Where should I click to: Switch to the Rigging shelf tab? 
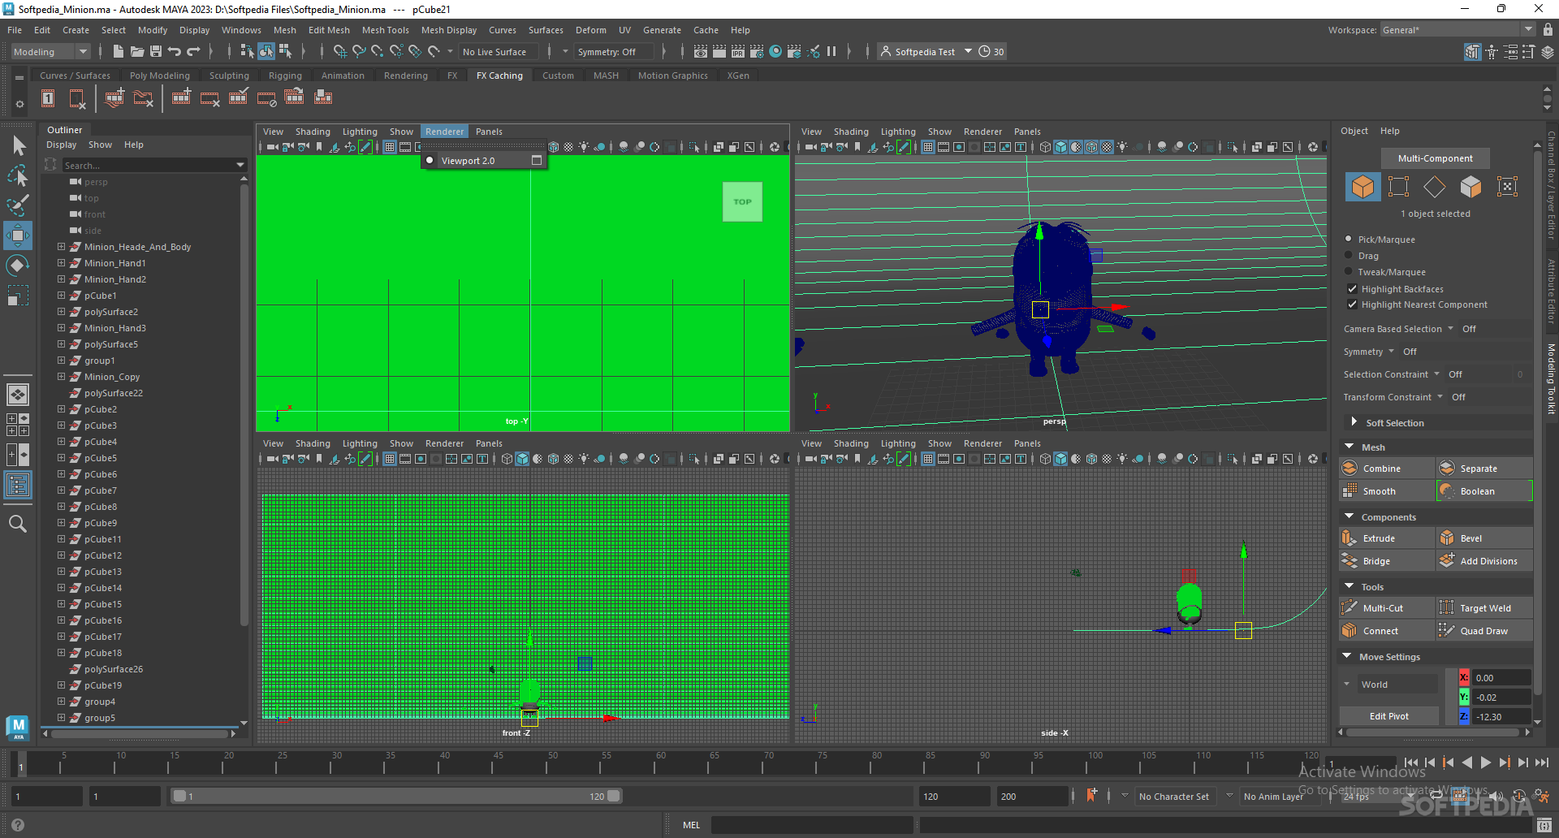click(x=285, y=76)
